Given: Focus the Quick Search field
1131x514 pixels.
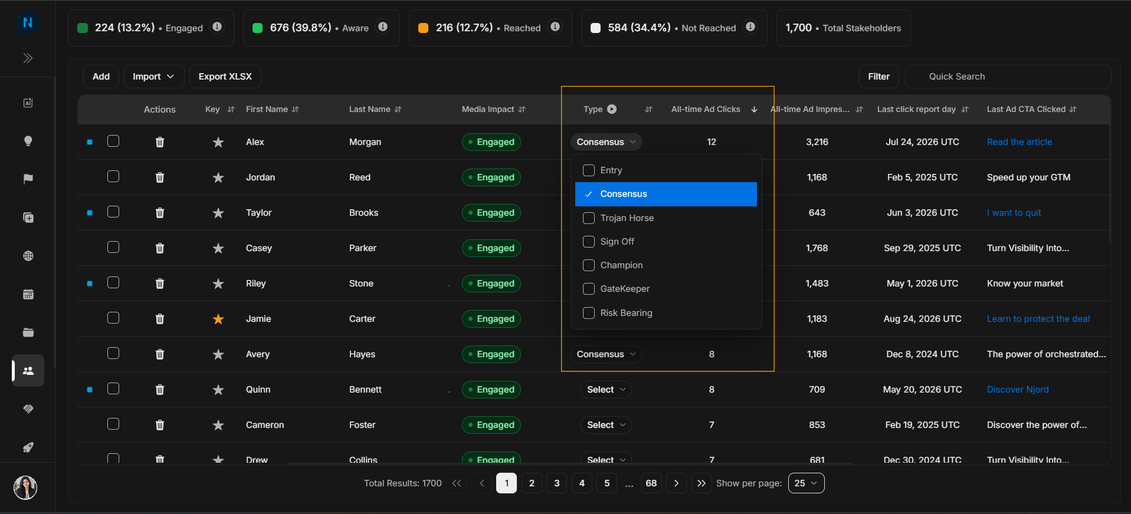Looking at the screenshot, I should 1008,77.
